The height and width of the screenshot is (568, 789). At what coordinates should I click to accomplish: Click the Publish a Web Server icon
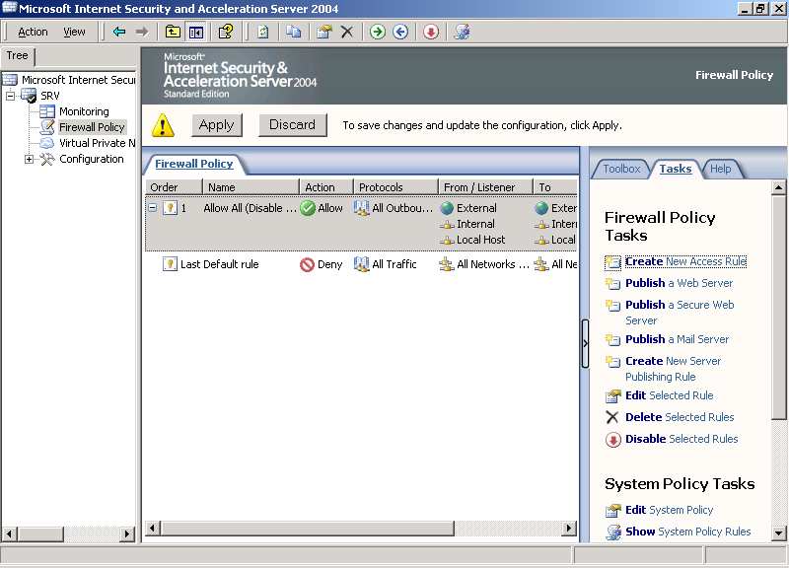612,283
